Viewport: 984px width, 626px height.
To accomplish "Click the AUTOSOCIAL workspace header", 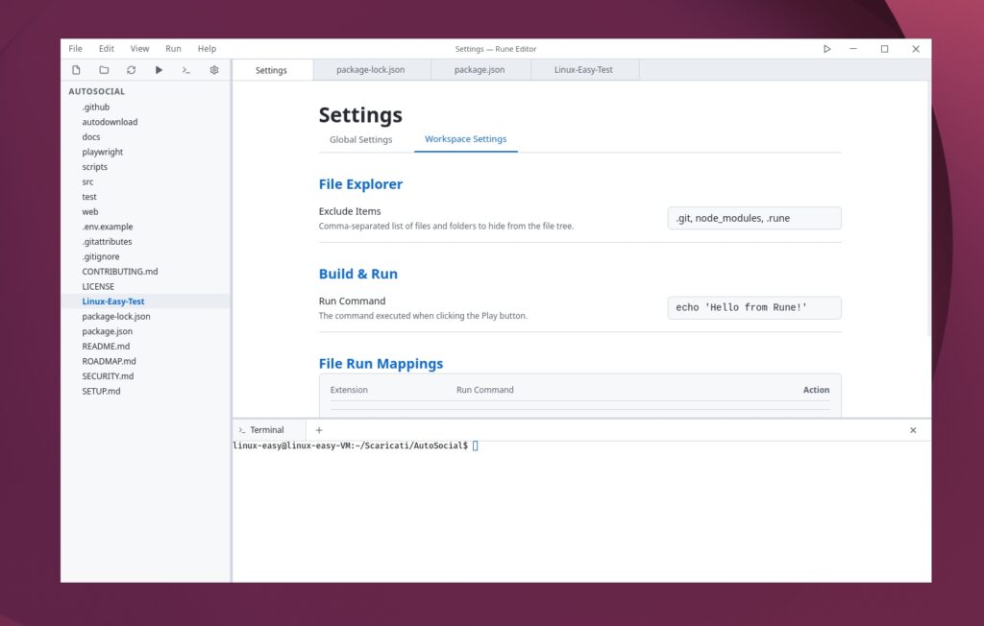I will click(x=97, y=91).
